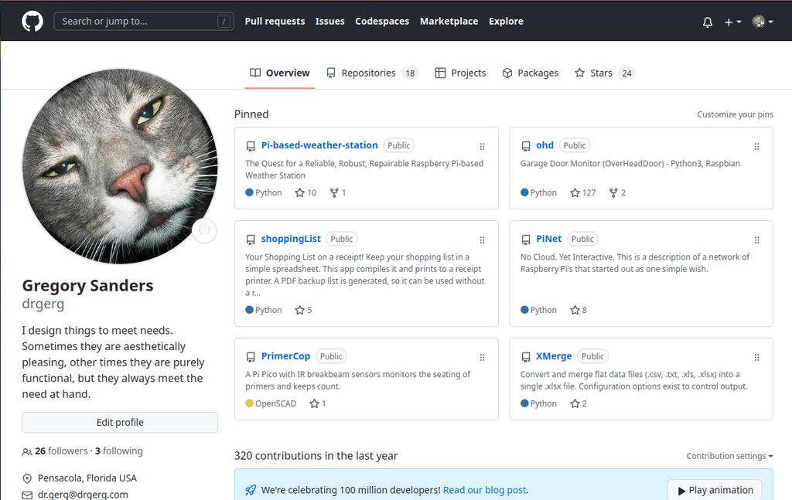Click the yellow OpenSCAD language dot
This screenshot has height=500, width=792.
(x=249, y=403)
